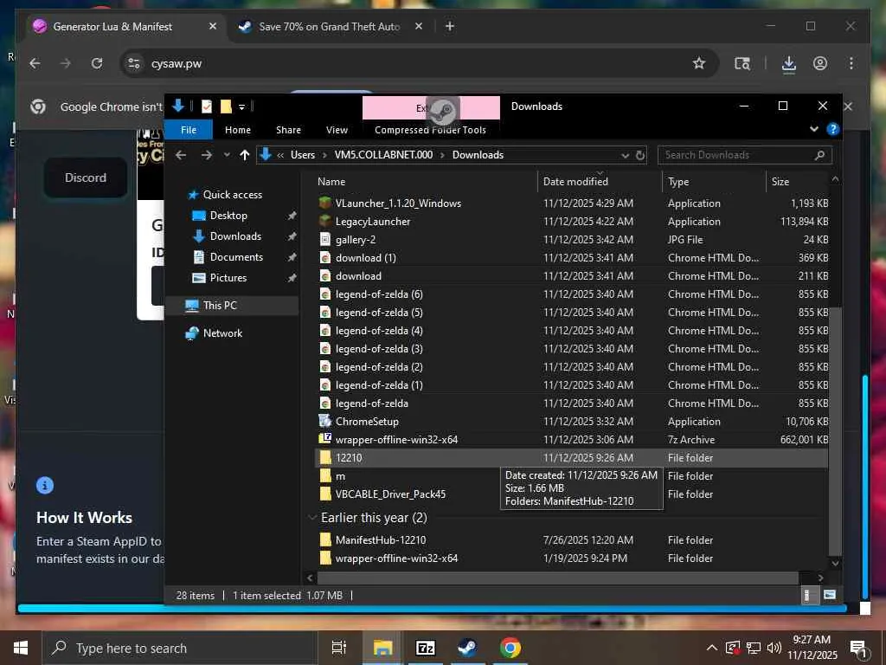Select the download (1) HTML file
886x665 pixels.
tap(365, 257)
